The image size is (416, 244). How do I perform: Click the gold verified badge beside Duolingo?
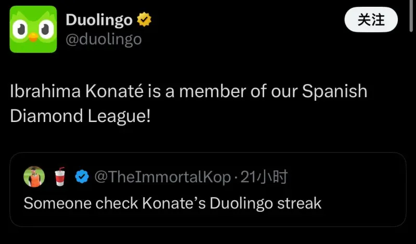(x=144, y=20)
